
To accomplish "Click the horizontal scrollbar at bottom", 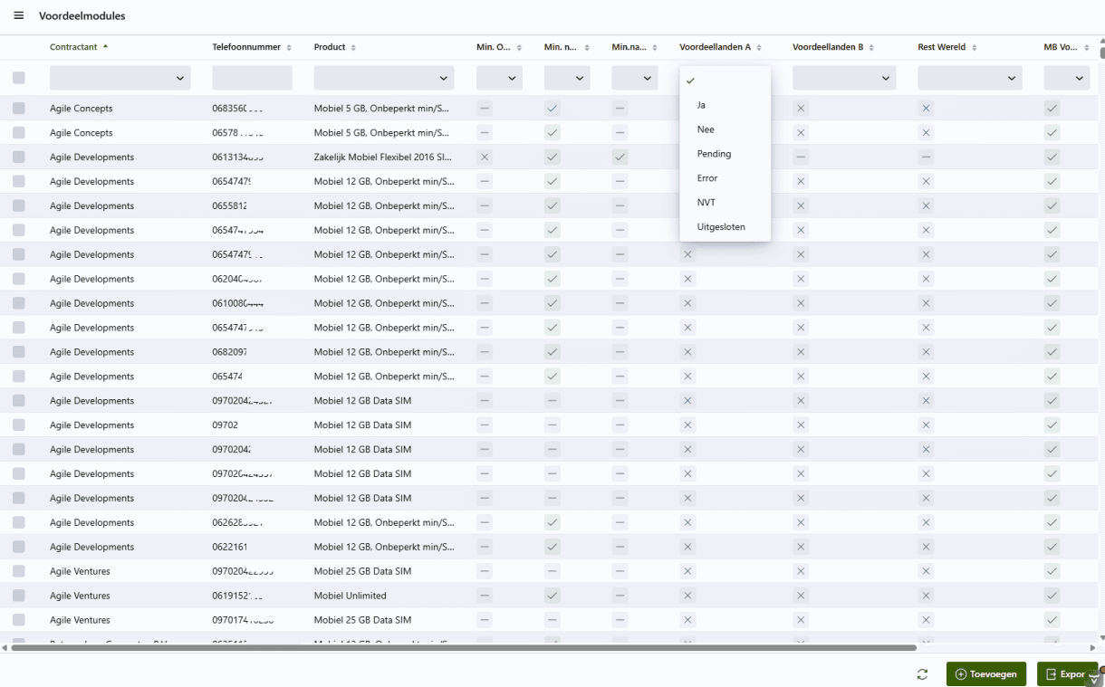I will [x=464, y=648].
